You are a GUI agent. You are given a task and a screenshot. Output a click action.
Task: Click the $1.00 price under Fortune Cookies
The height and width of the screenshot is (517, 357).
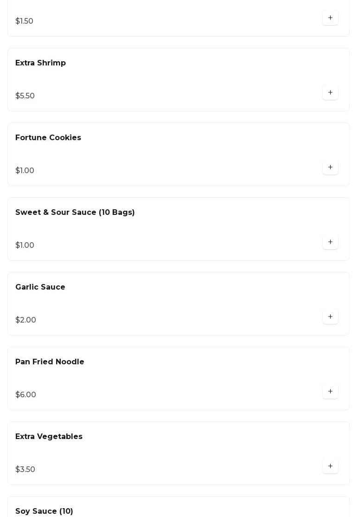click(25, 171)
